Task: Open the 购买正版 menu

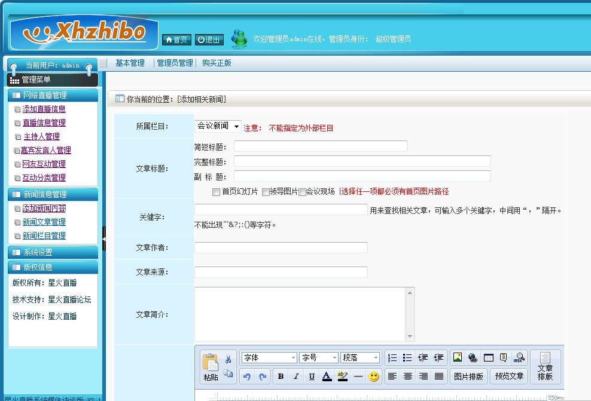Action: pos(217,63)
